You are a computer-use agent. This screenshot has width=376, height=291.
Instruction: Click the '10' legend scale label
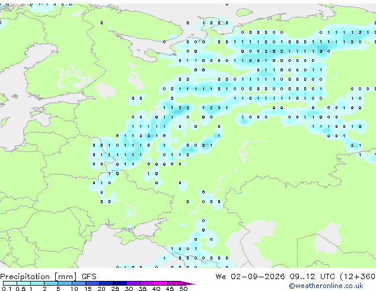pyautogui.click(x=74, y=289)
